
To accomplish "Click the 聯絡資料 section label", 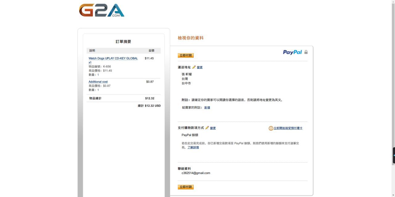I will tap(184, 169).
